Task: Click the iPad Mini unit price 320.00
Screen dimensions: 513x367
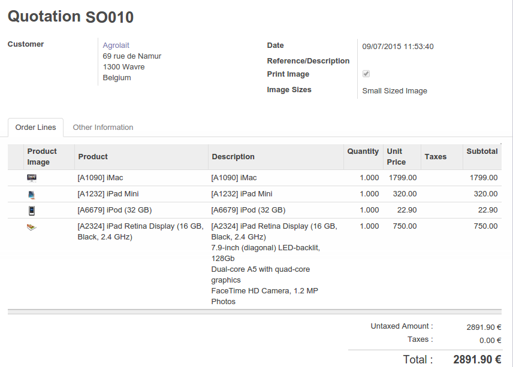Action: tap(405, 194)
